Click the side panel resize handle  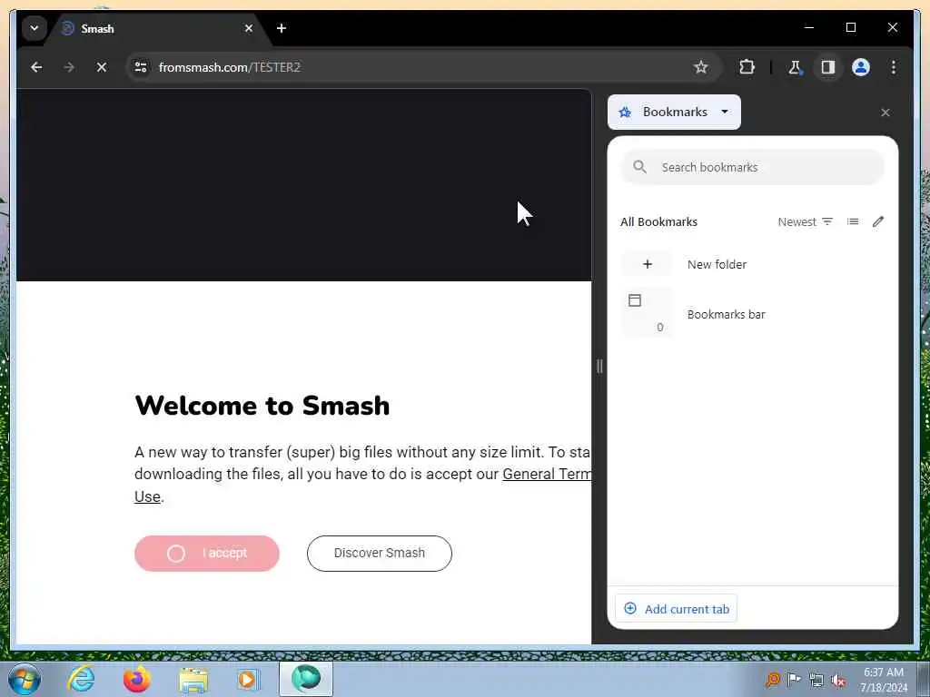599,367
